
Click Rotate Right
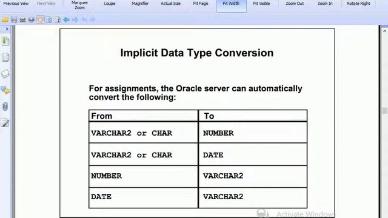click(x=358, y=4)
